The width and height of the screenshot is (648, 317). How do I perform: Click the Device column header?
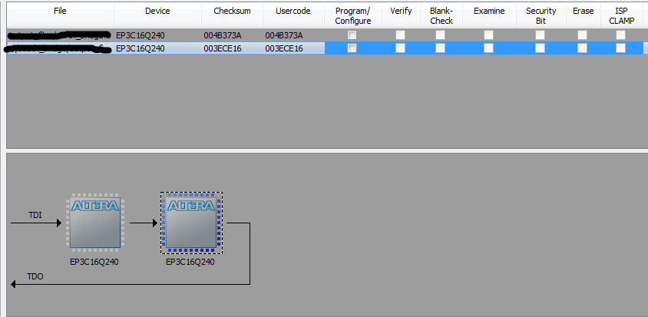(x=157, y=15)
